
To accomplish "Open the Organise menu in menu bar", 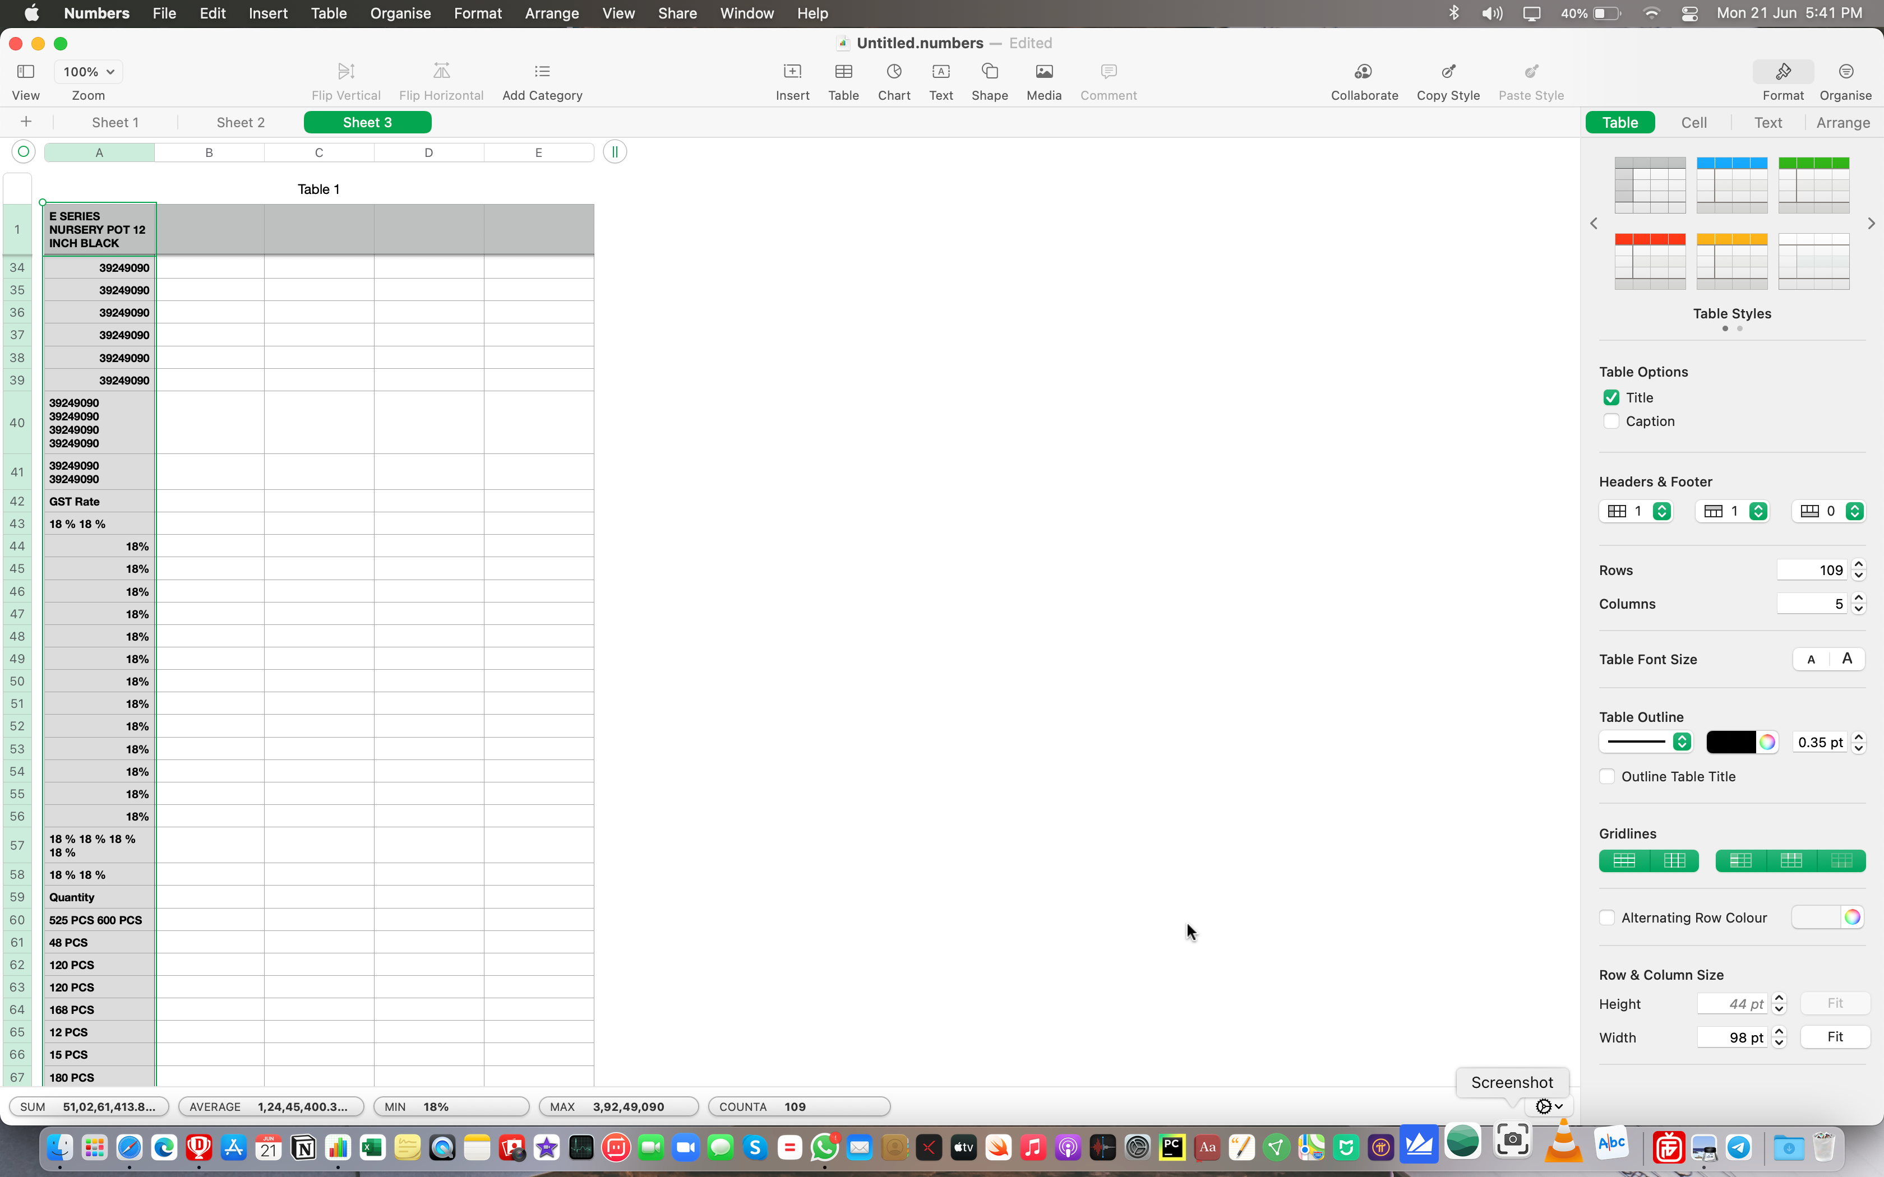I will point(400,13).
